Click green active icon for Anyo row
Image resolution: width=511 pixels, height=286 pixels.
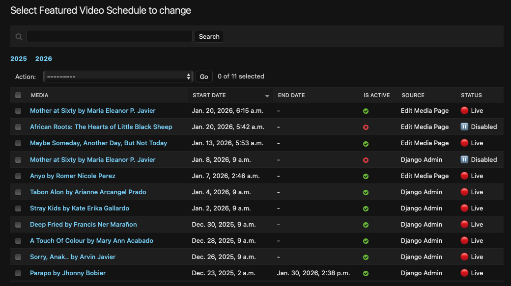366,176
